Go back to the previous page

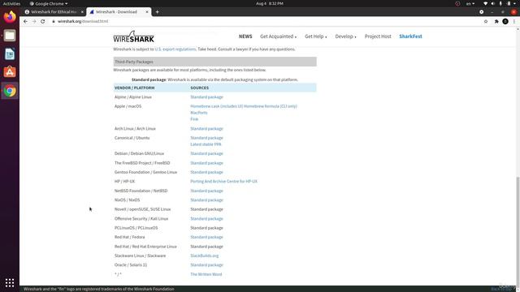click(25, 21)
